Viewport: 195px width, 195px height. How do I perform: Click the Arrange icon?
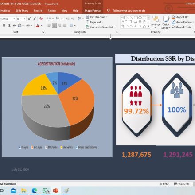click(x=156, y=22)
